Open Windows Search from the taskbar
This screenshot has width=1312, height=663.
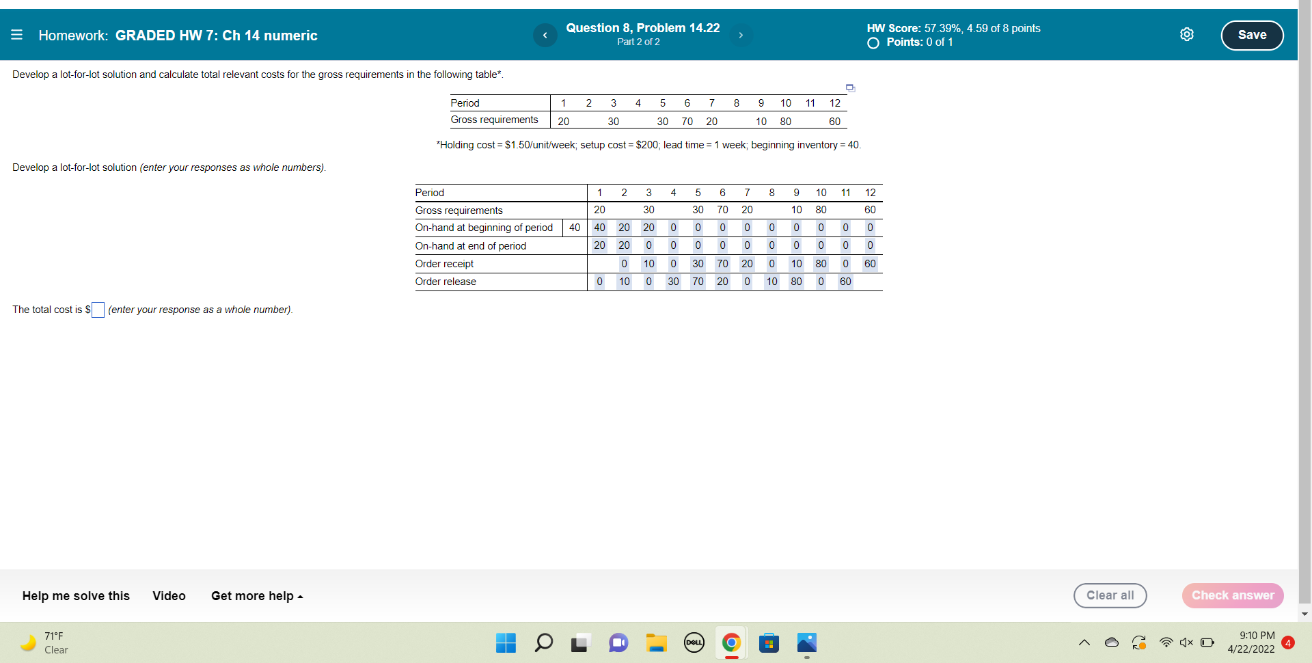point(544,643)
